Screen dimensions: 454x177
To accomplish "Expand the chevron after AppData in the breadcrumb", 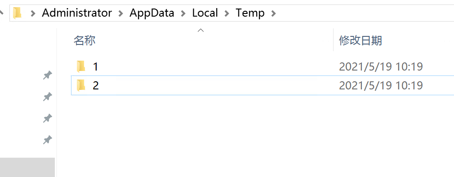I will click(183, 13).
